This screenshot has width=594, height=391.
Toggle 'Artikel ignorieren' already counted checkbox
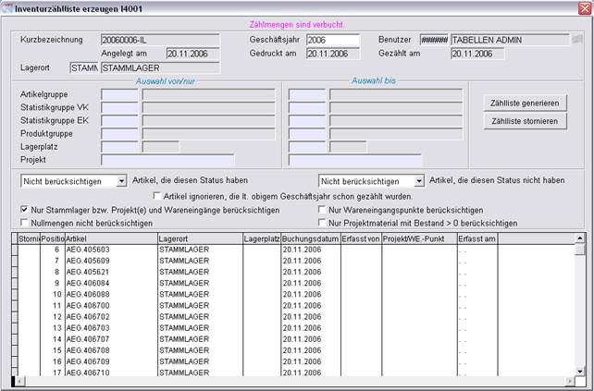156,196
